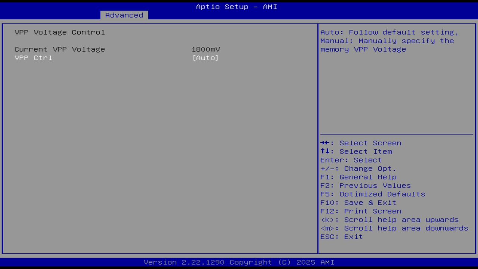Click Scroll help area downwards hint
Viewport: 478px width, 269px height.
tap(394, 228)
